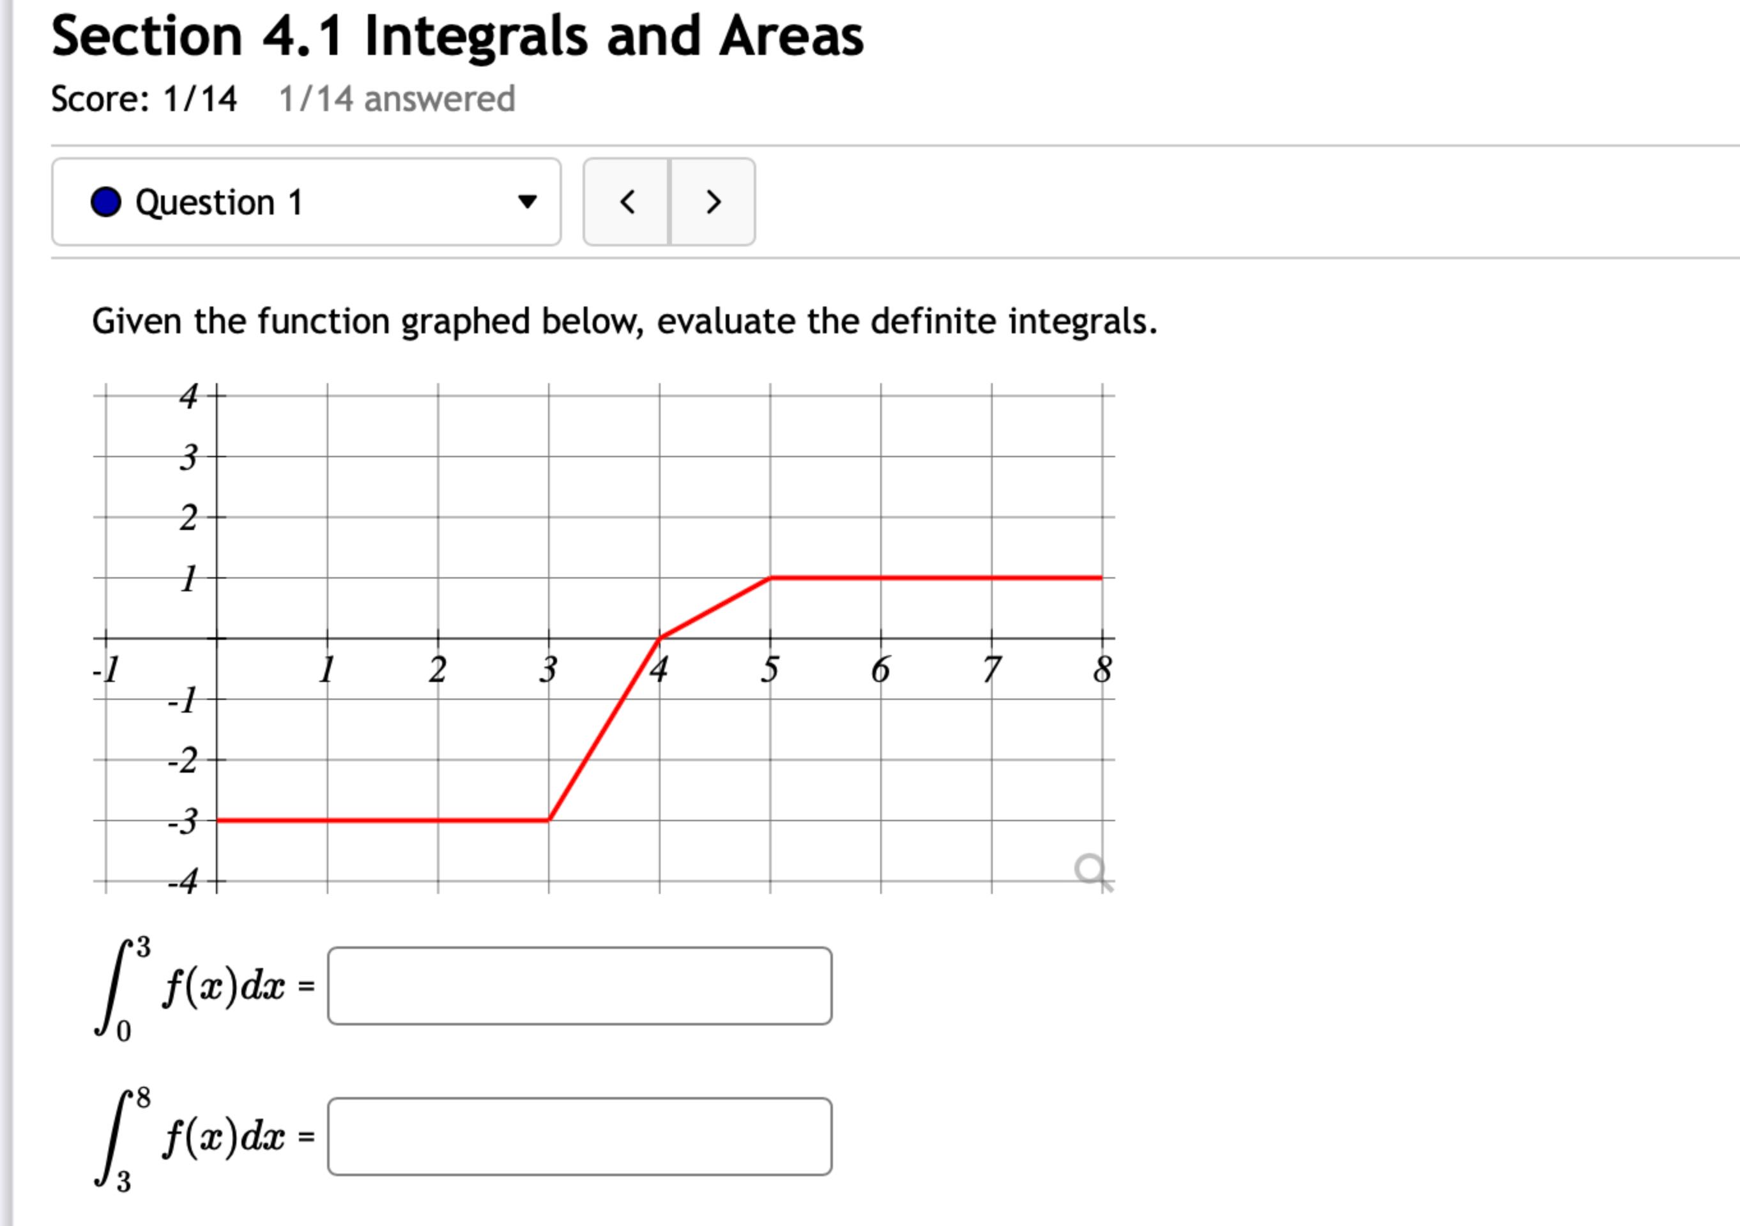1740x1226 pixels.
Task: Click the blue status dot beside Question 1
Action: [107, 202]
